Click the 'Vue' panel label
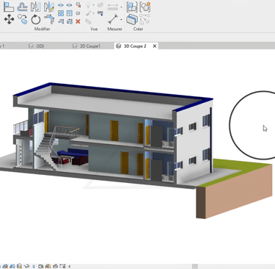 coord(94,29)
